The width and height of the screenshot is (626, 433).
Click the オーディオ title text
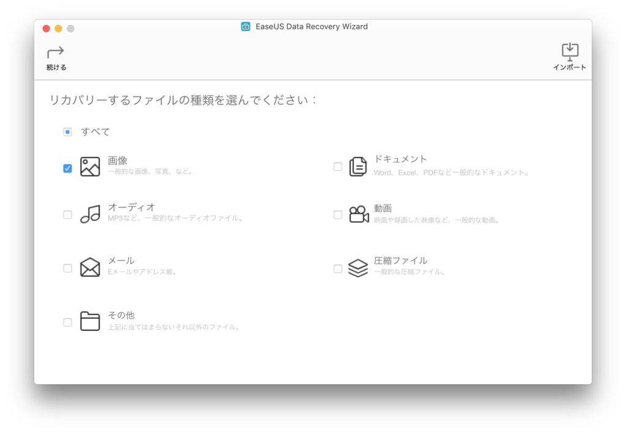click(x=131, y=207)
